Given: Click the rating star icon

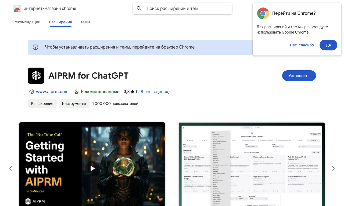Looking at the screenshot, I should coord(132,92).
